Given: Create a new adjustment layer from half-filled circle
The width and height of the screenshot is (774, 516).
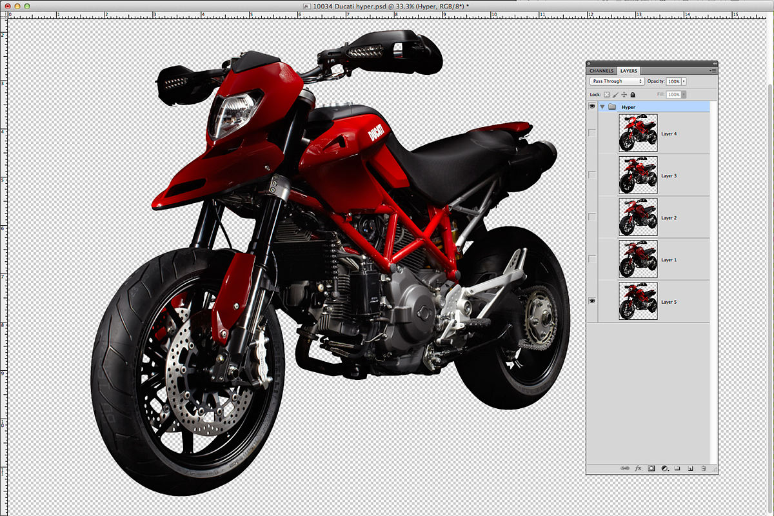Looking at the screenshot, I should [664, 468].
